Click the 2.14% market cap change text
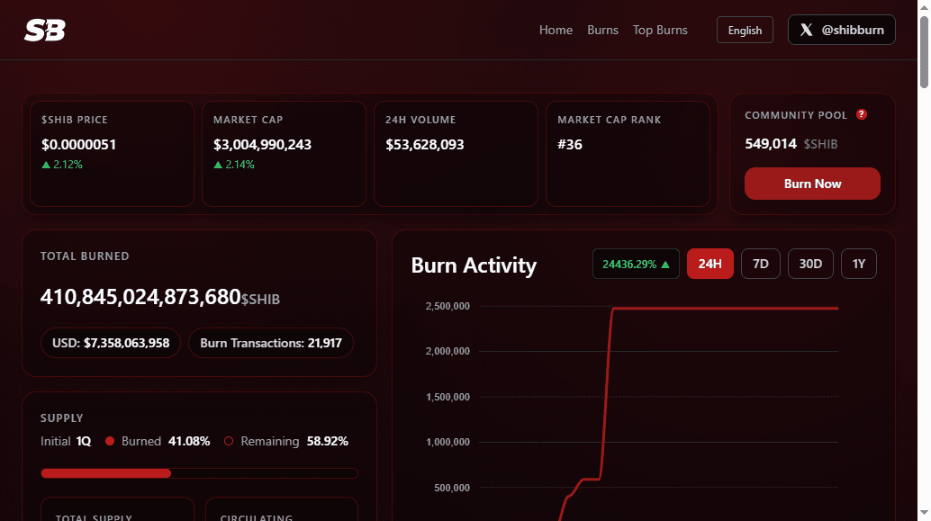 [x=240, y=165]
